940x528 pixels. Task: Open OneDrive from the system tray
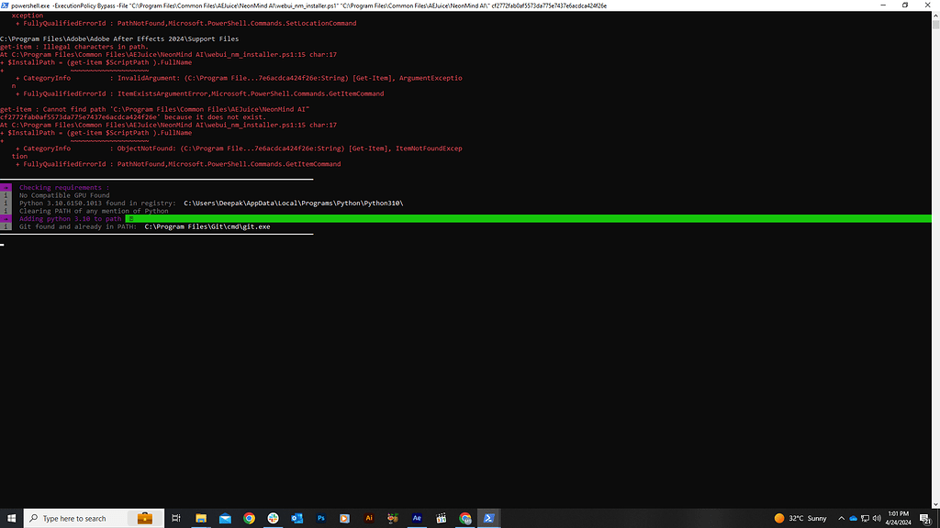(x=852, y=518)
